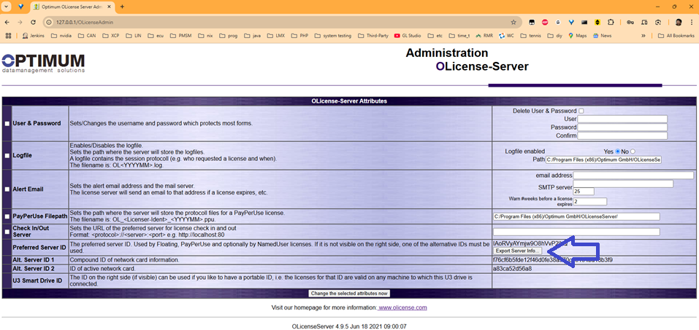This screenshot has height=330, width=699.
Task: Click the SMTP server input field
Action: 623,184
